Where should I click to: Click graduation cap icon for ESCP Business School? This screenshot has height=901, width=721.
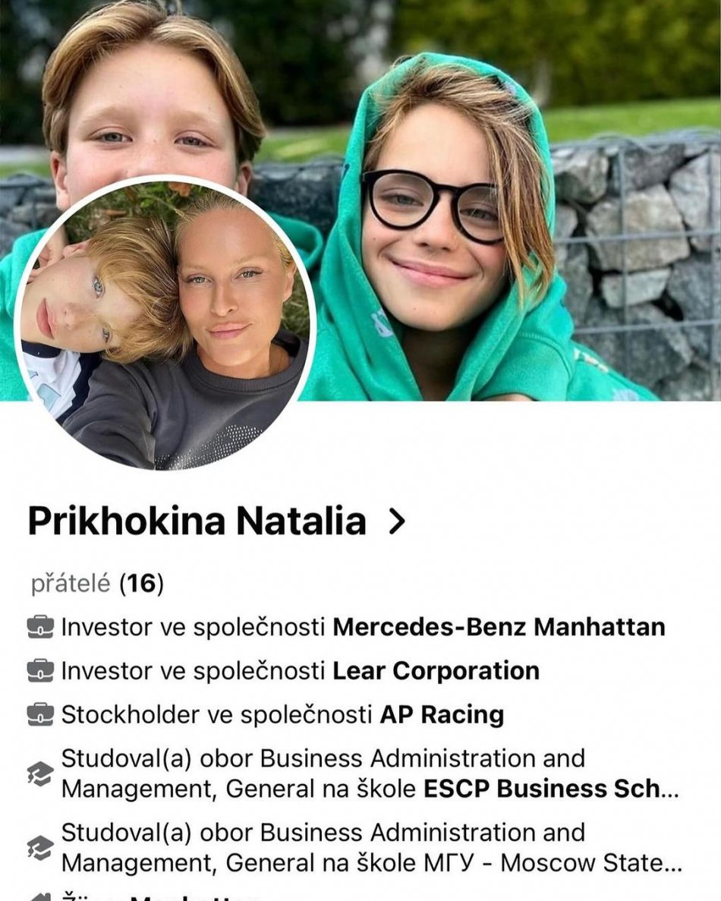[40, 773]
